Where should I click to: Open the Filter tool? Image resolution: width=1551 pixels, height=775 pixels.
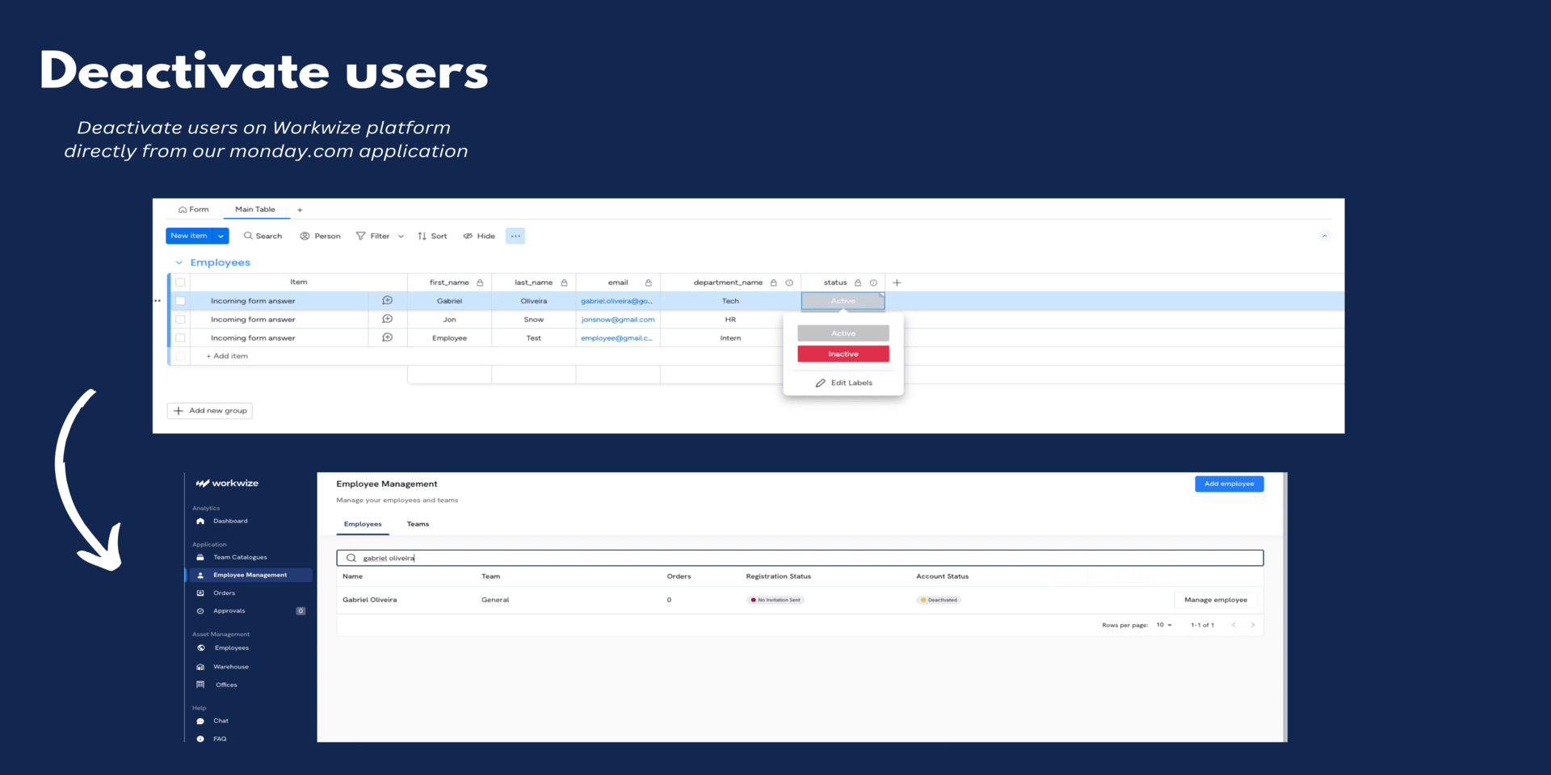[372, 236]
